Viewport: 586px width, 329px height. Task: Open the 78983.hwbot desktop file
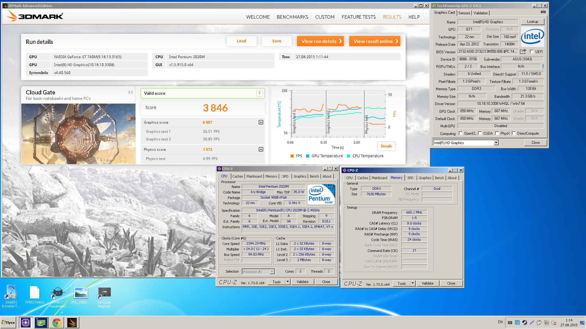[34, 295]
